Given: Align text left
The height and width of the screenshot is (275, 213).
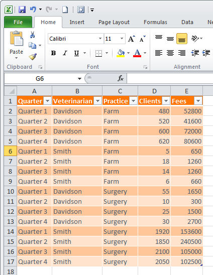Looking at the screenshot, I should point(159,53).
